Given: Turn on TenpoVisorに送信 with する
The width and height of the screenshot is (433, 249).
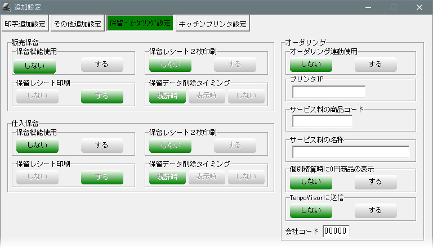Looking at the screenshot, I should click(376, 210).
